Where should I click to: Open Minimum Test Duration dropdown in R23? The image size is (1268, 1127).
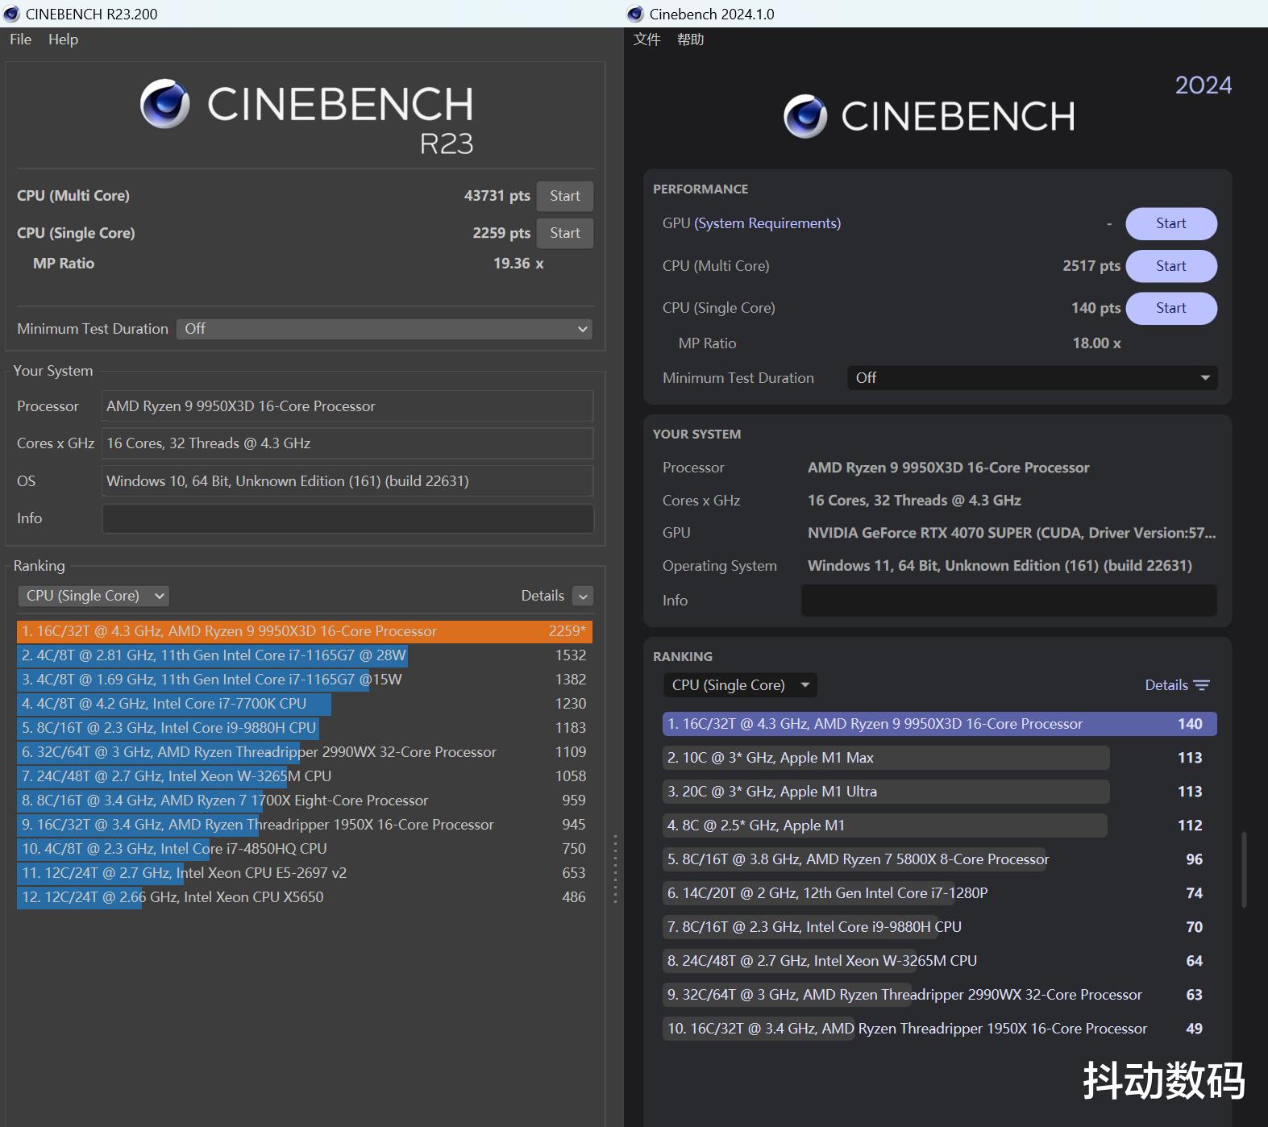(385, 329)
